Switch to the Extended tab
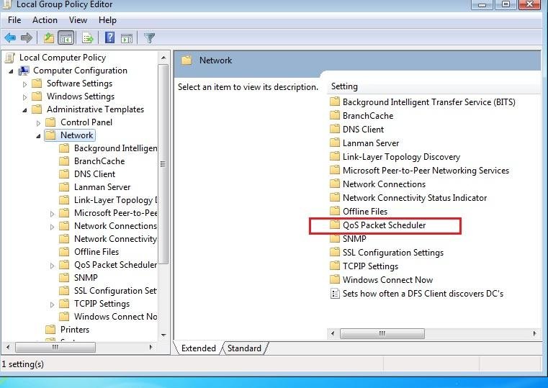The height and width of the screenshot is (388, 548). pyautogui.click(x=199, y=348)
